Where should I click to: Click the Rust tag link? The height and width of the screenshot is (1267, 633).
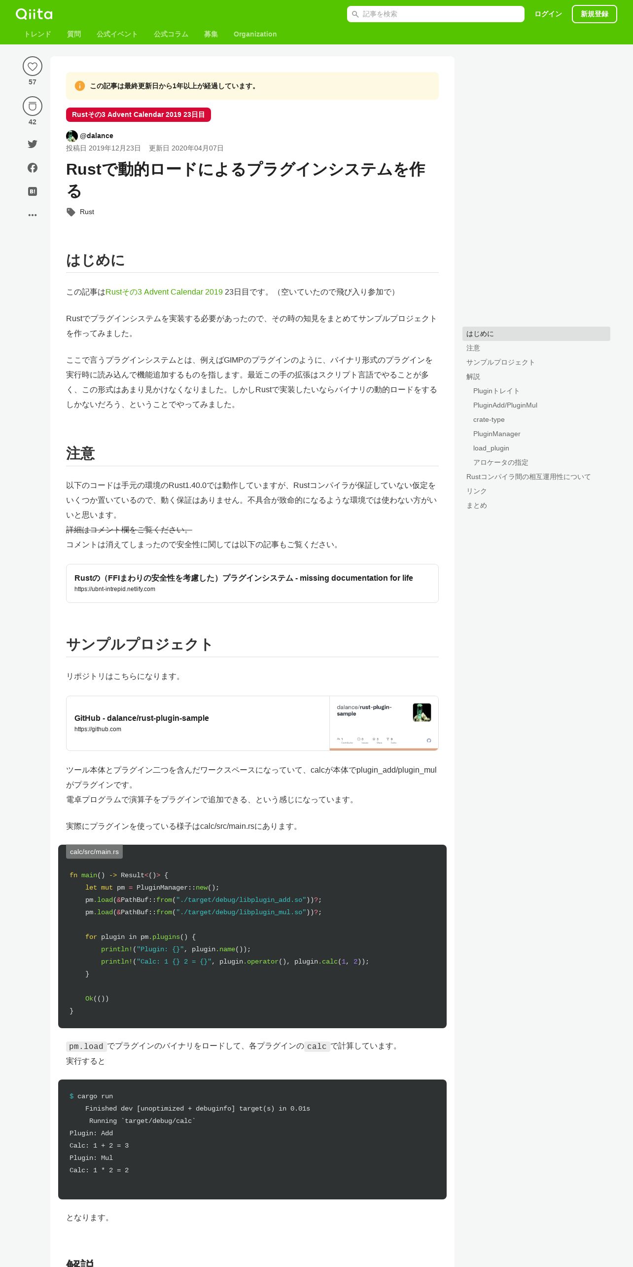click(87, 212)
